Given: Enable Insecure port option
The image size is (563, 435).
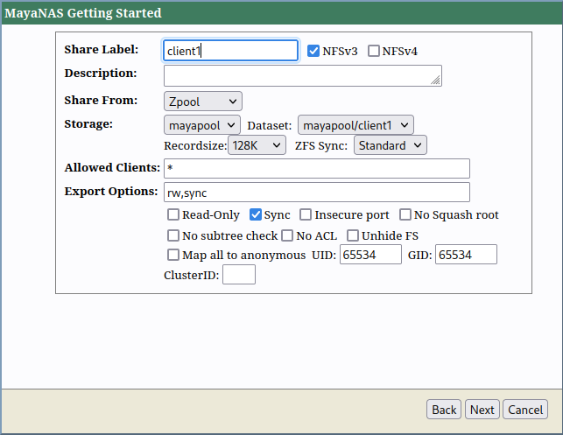Looking at the screenshot, I should click(x=306, y=214).
